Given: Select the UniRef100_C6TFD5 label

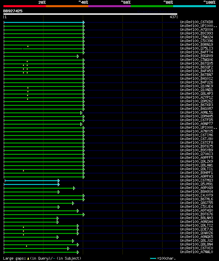Looking at the screenshot, I should pos(196,120).
